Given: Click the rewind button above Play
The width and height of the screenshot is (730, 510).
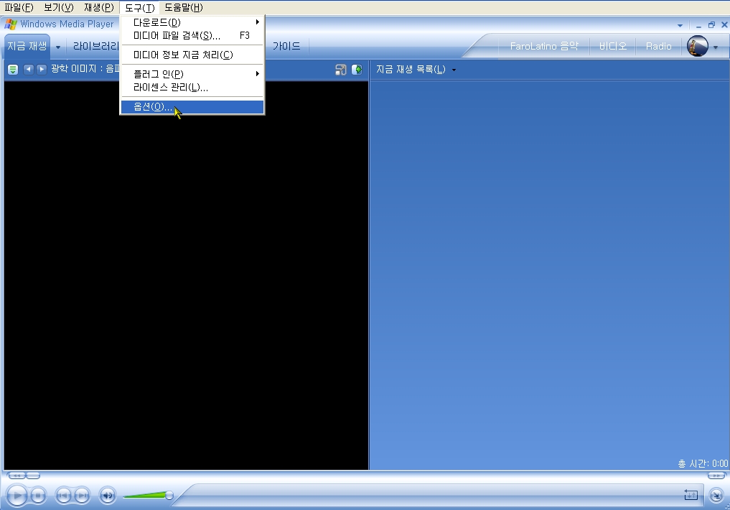Looking at the screenshot, I should click(x=17, y=476).
